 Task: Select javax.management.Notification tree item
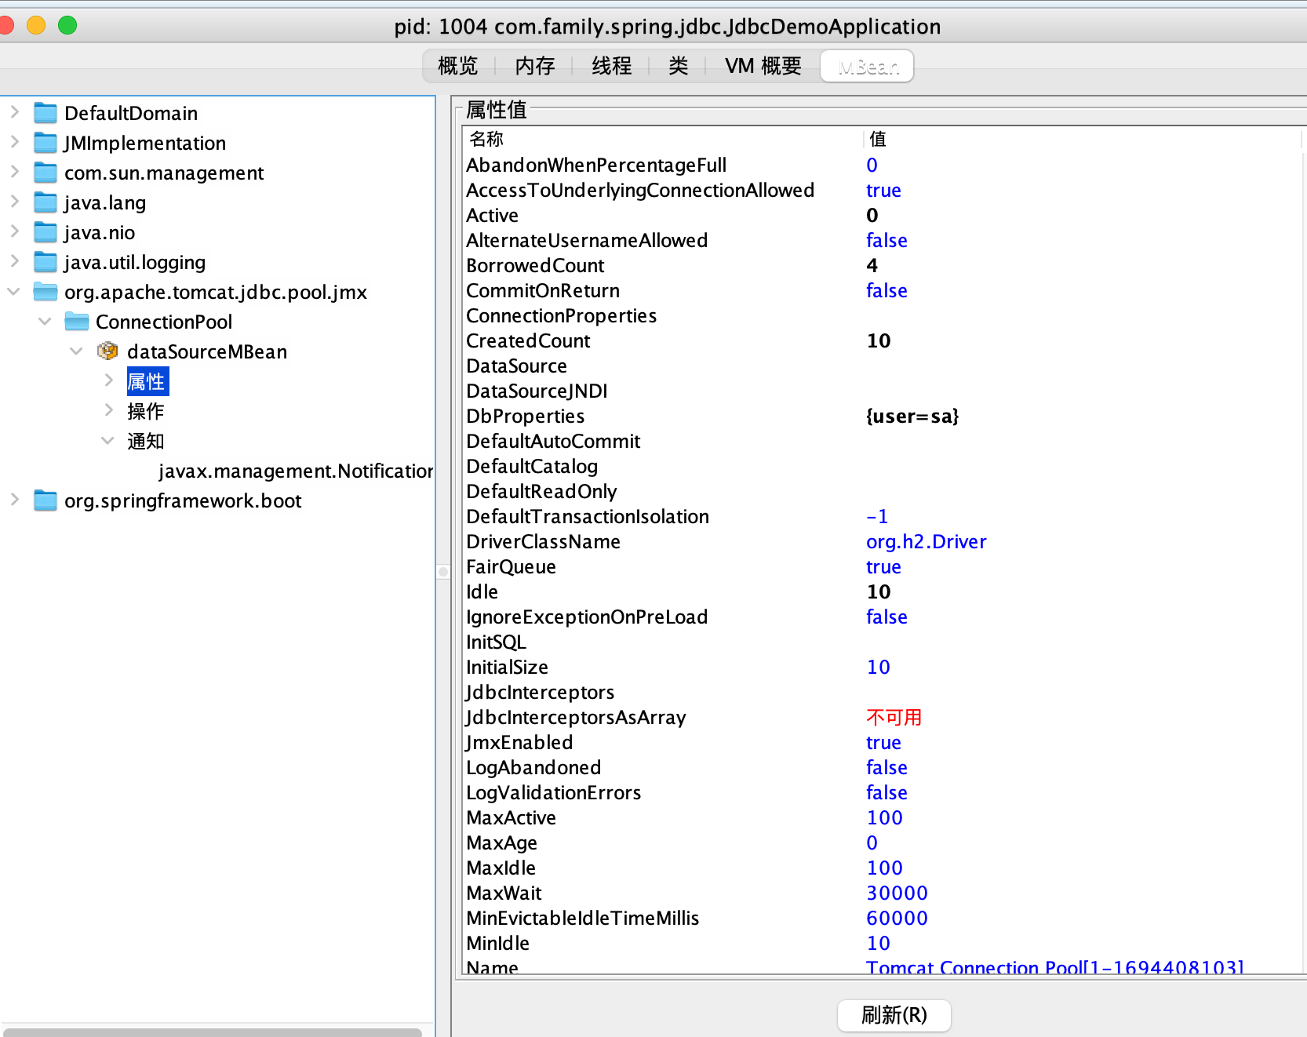pos(296,471)
